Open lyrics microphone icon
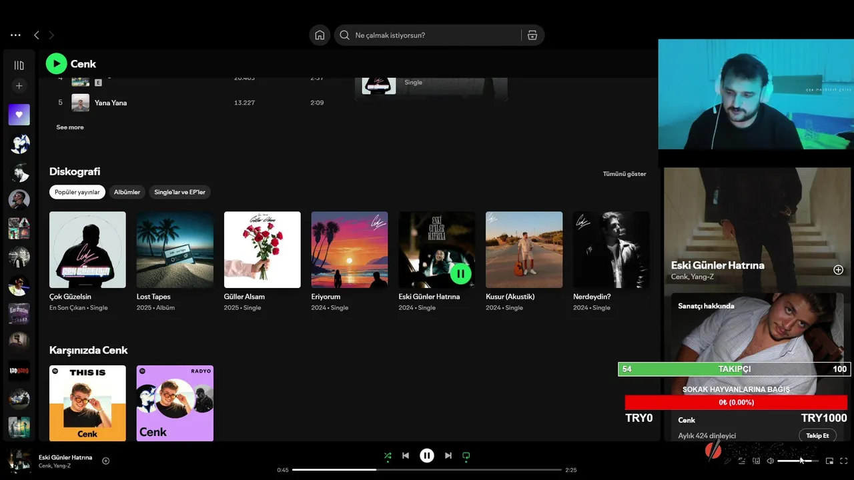Image resolution: width=854 pixels, height=480 pixels. point(728,461)
